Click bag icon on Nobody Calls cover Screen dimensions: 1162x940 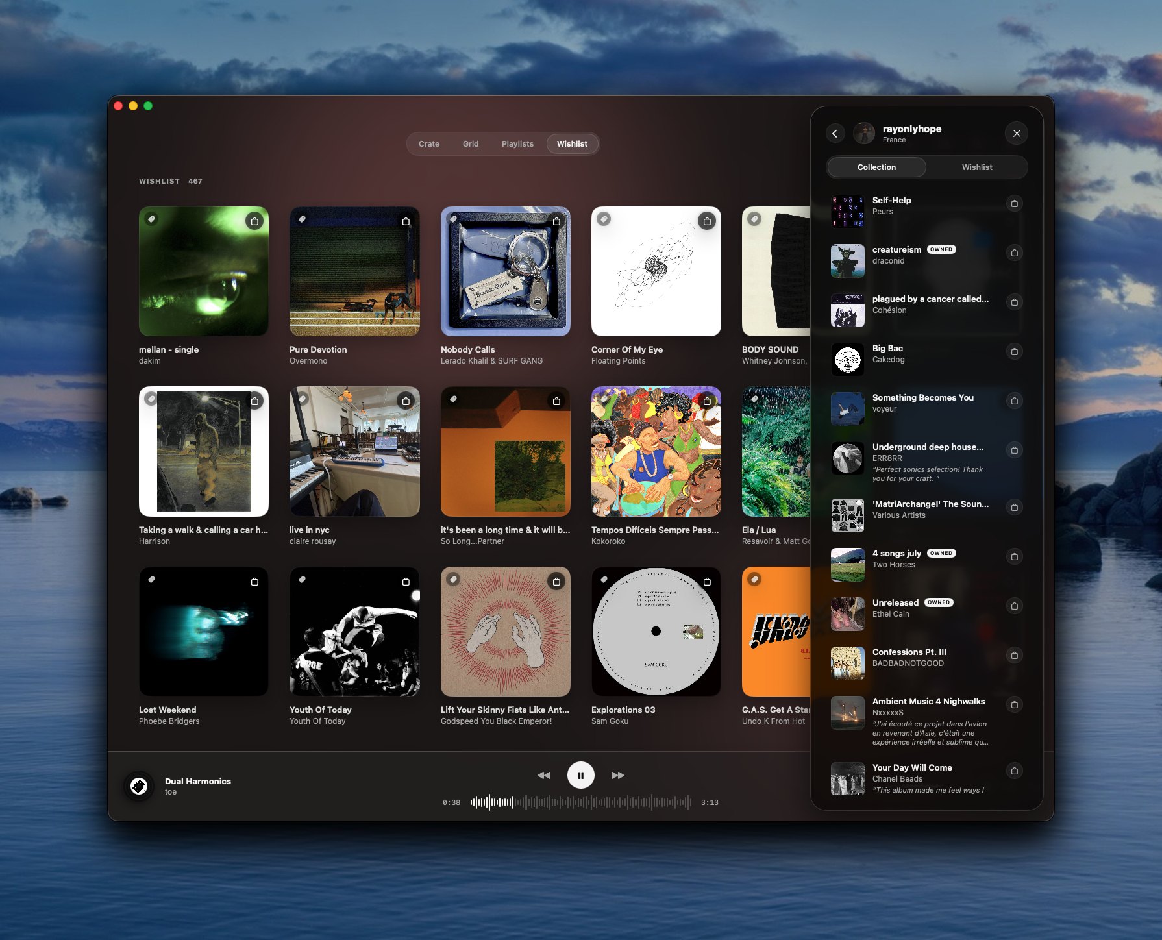coord(556,221)
